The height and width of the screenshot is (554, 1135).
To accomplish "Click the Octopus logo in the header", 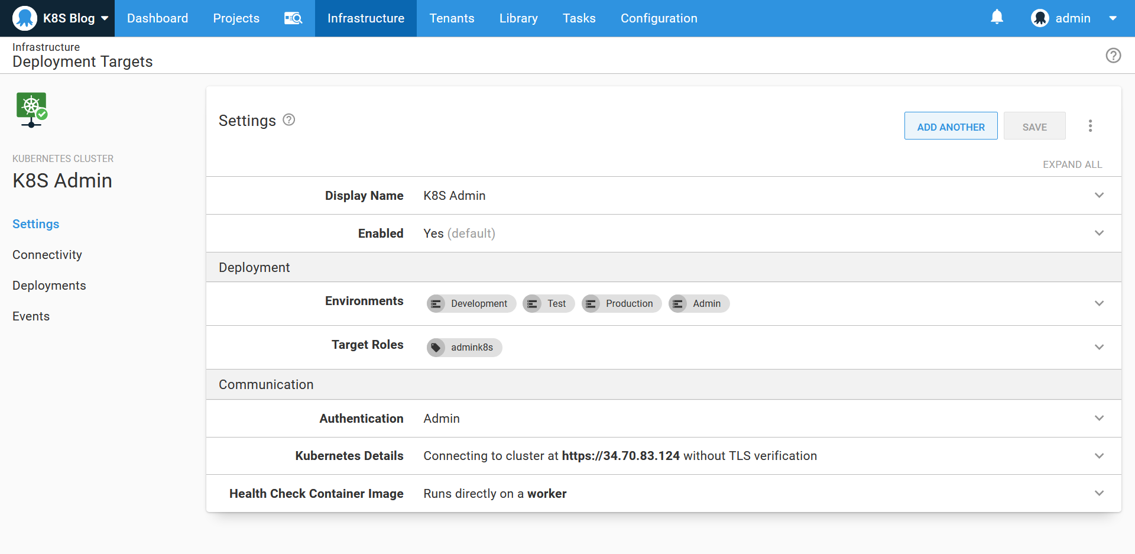I will click(25, 18).
